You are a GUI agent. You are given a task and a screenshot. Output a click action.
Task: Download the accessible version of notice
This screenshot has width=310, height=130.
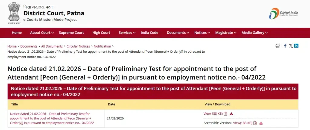(x=261, y=123)
